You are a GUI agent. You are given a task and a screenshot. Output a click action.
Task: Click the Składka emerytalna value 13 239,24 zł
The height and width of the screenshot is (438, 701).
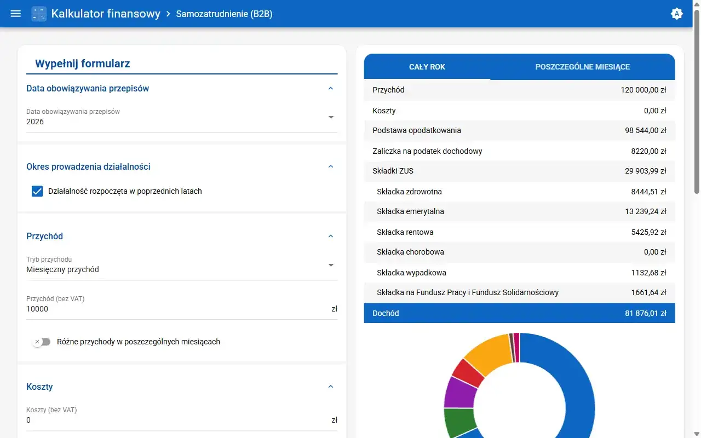tap(646, 211)
